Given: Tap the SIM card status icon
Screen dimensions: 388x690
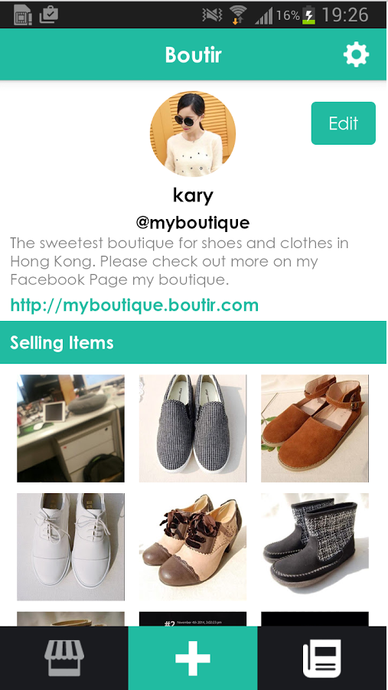Looking at the screenshot, I should [22, 15].
